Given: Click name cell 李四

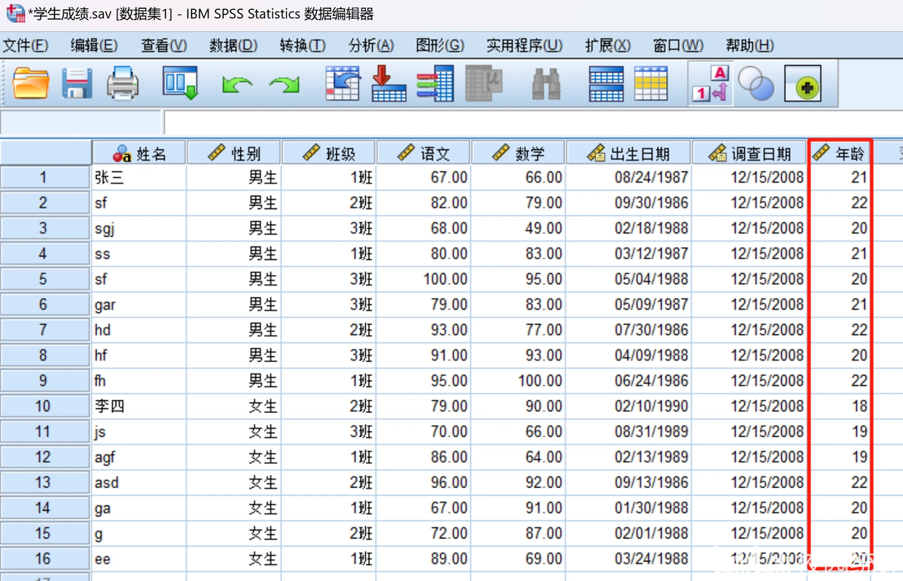Looking at the screenshot, I should coord(139,406).
